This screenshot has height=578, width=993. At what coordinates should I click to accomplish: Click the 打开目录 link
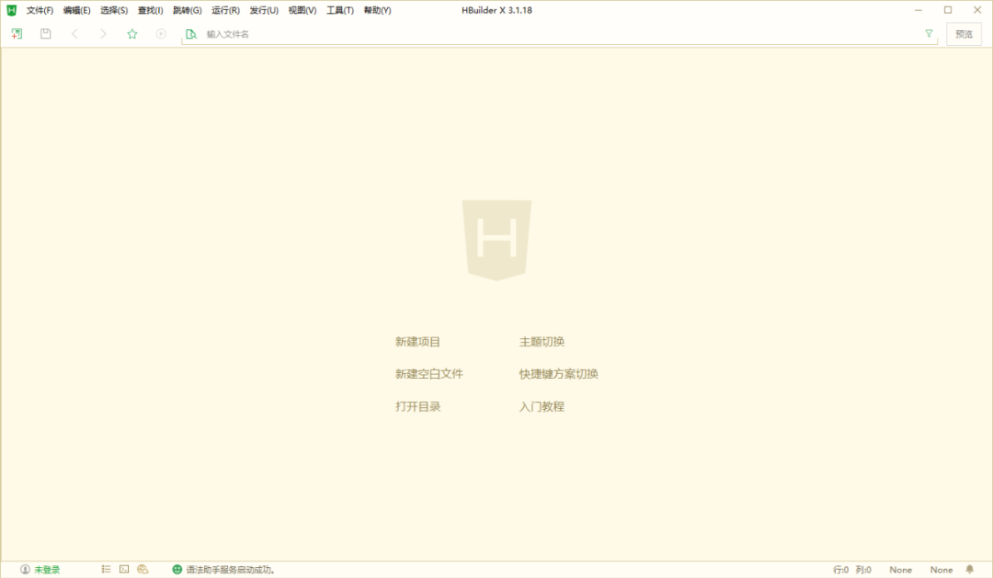(417, 406)
